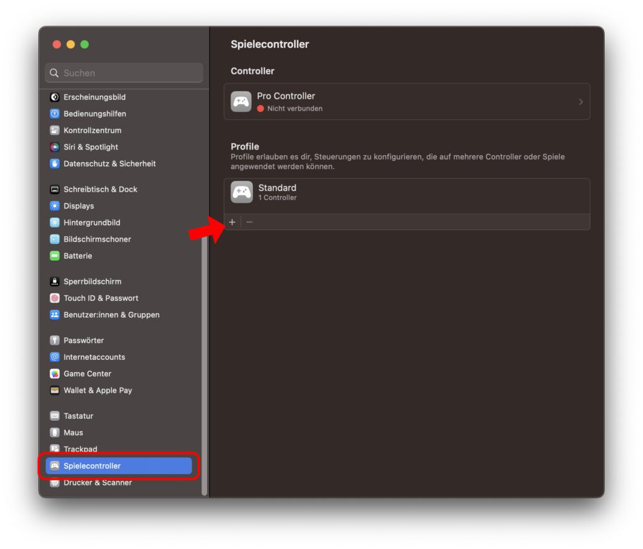Minimize window with the yellow button
The width and height of the screenshot is (643, 549).
coord(71,45)
